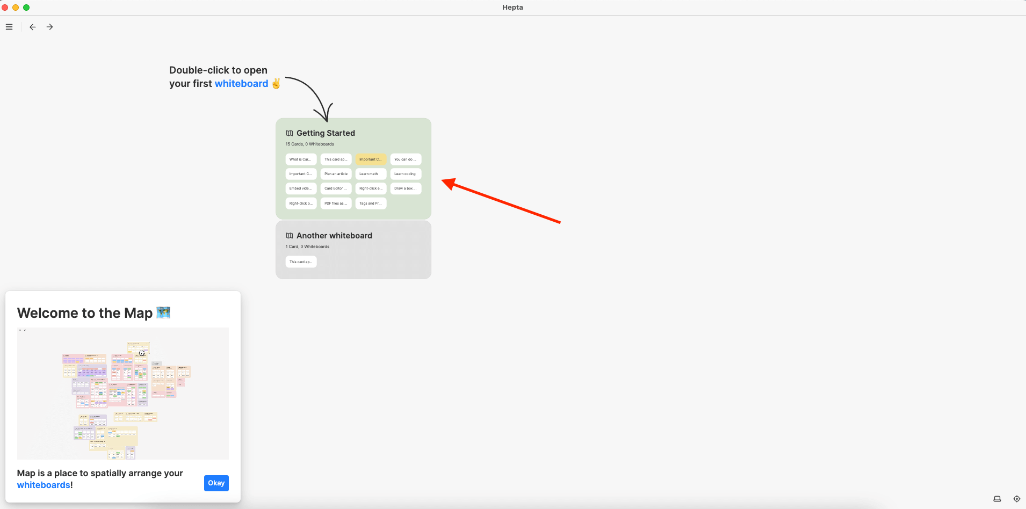The height and width of the screenshot is (509, 1026).
Task: Click the Welcome to the Map preview image
Action: [123, 394]
